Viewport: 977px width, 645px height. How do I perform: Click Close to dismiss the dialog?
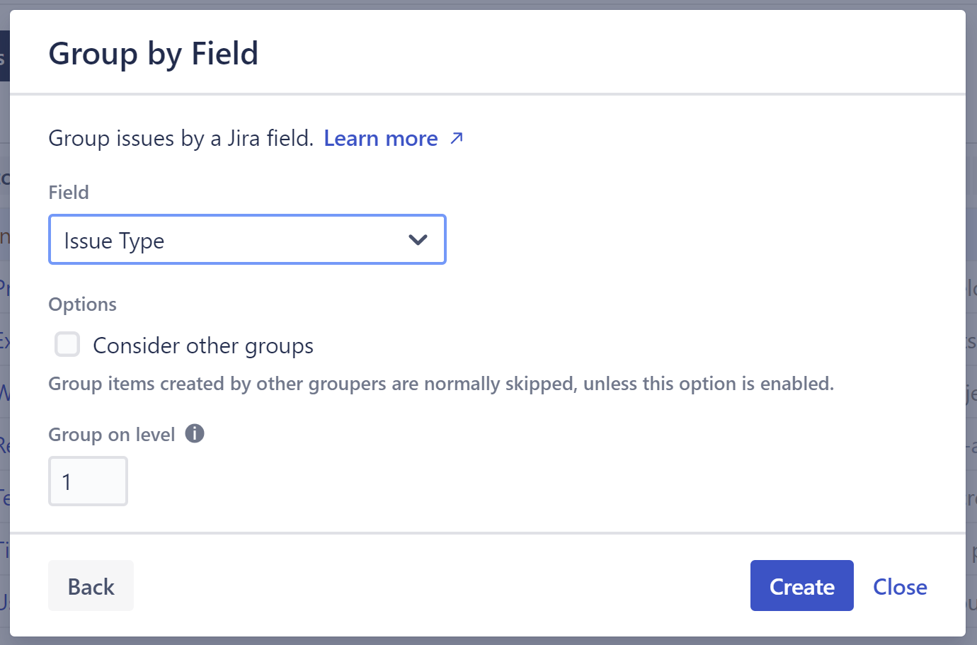click(899, 586)
